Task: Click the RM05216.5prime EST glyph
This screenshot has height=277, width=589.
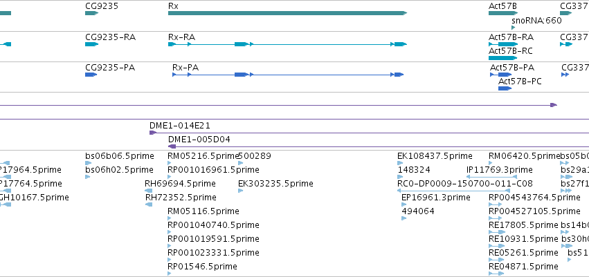Action: click(170, 163)
